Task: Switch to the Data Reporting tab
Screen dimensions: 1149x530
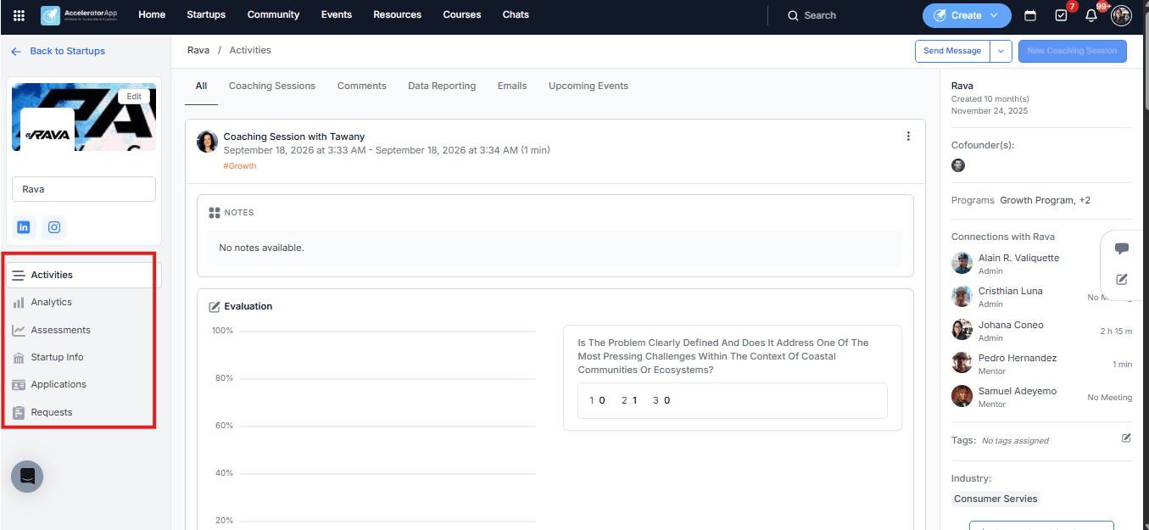Action: pos(442,86)
